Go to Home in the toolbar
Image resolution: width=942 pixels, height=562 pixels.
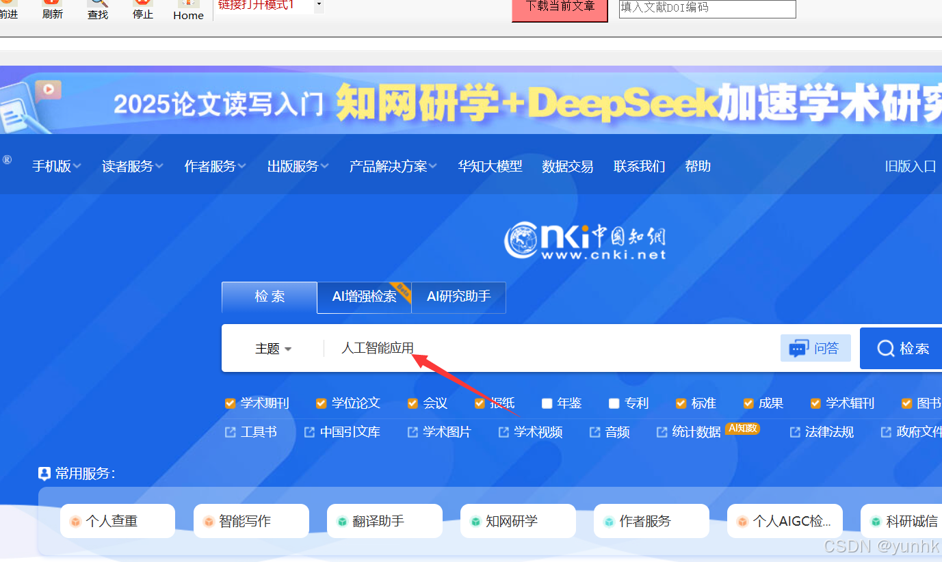(188, 10)
